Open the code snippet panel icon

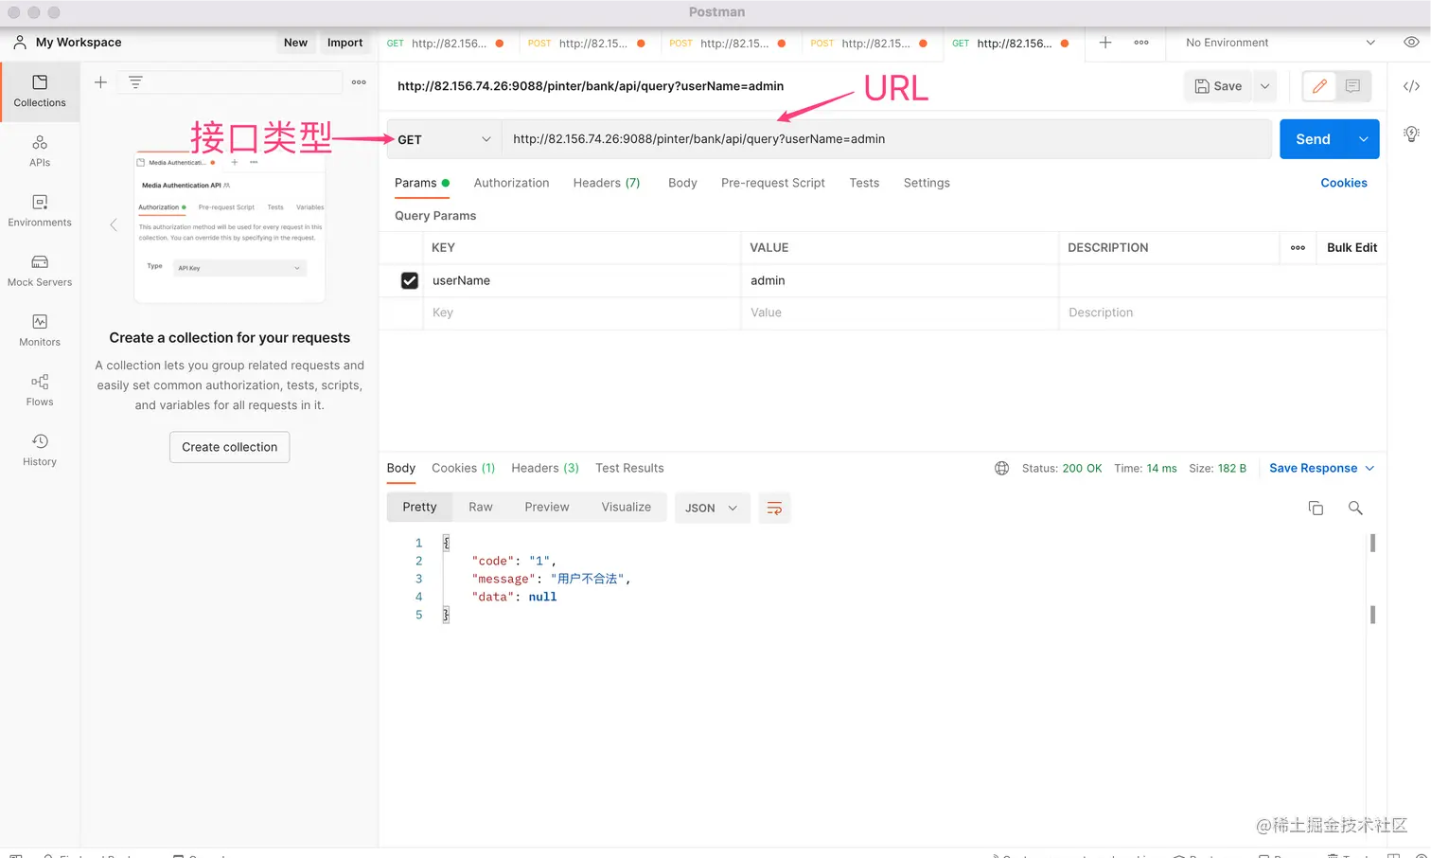click(x=1411, y=86)
